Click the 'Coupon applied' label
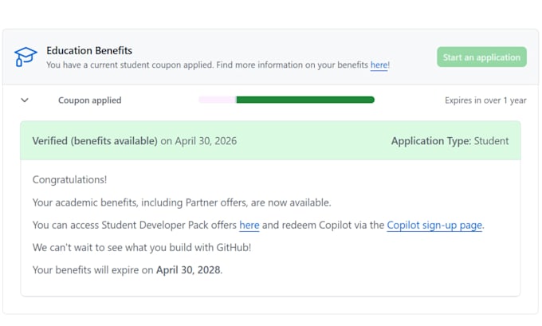Screen dimensions: 542x326 [89, 100]
